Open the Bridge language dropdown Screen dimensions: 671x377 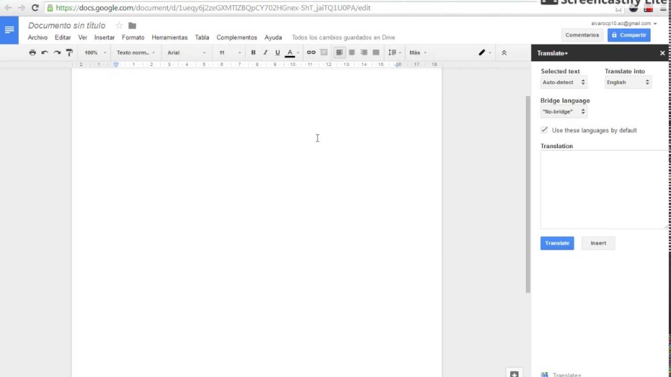click(564, 112)
